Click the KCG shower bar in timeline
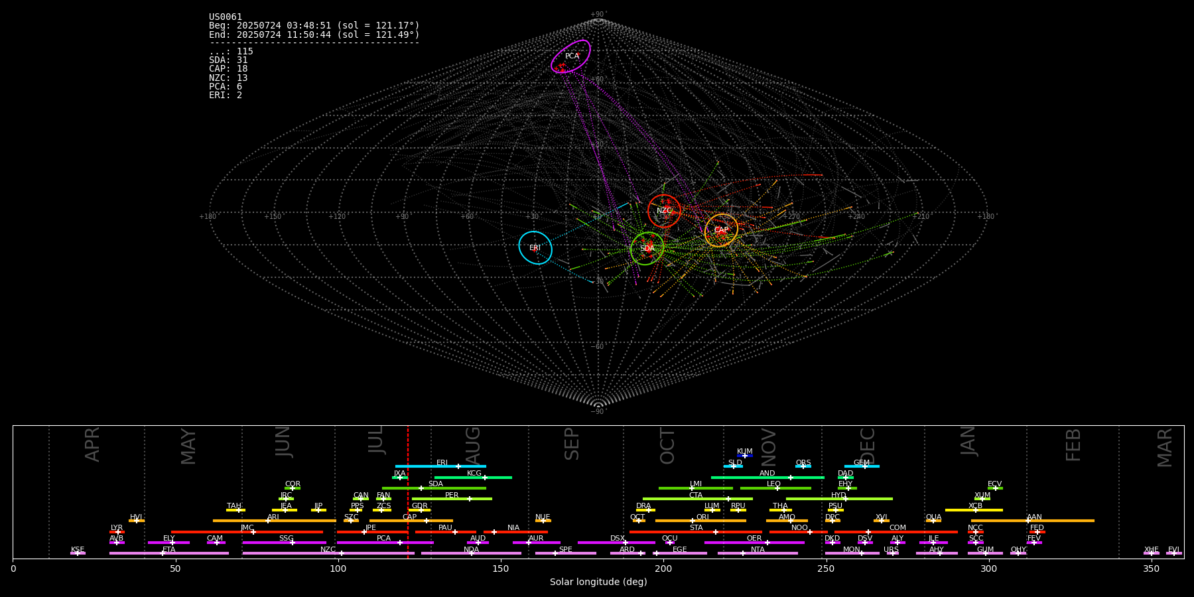 (473, 478)
